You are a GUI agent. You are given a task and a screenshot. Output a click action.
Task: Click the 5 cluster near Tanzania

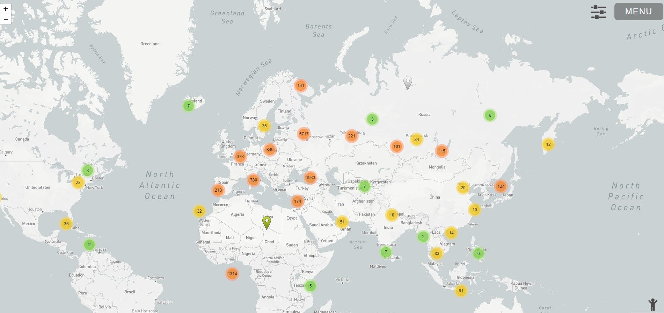coord(311,286)
